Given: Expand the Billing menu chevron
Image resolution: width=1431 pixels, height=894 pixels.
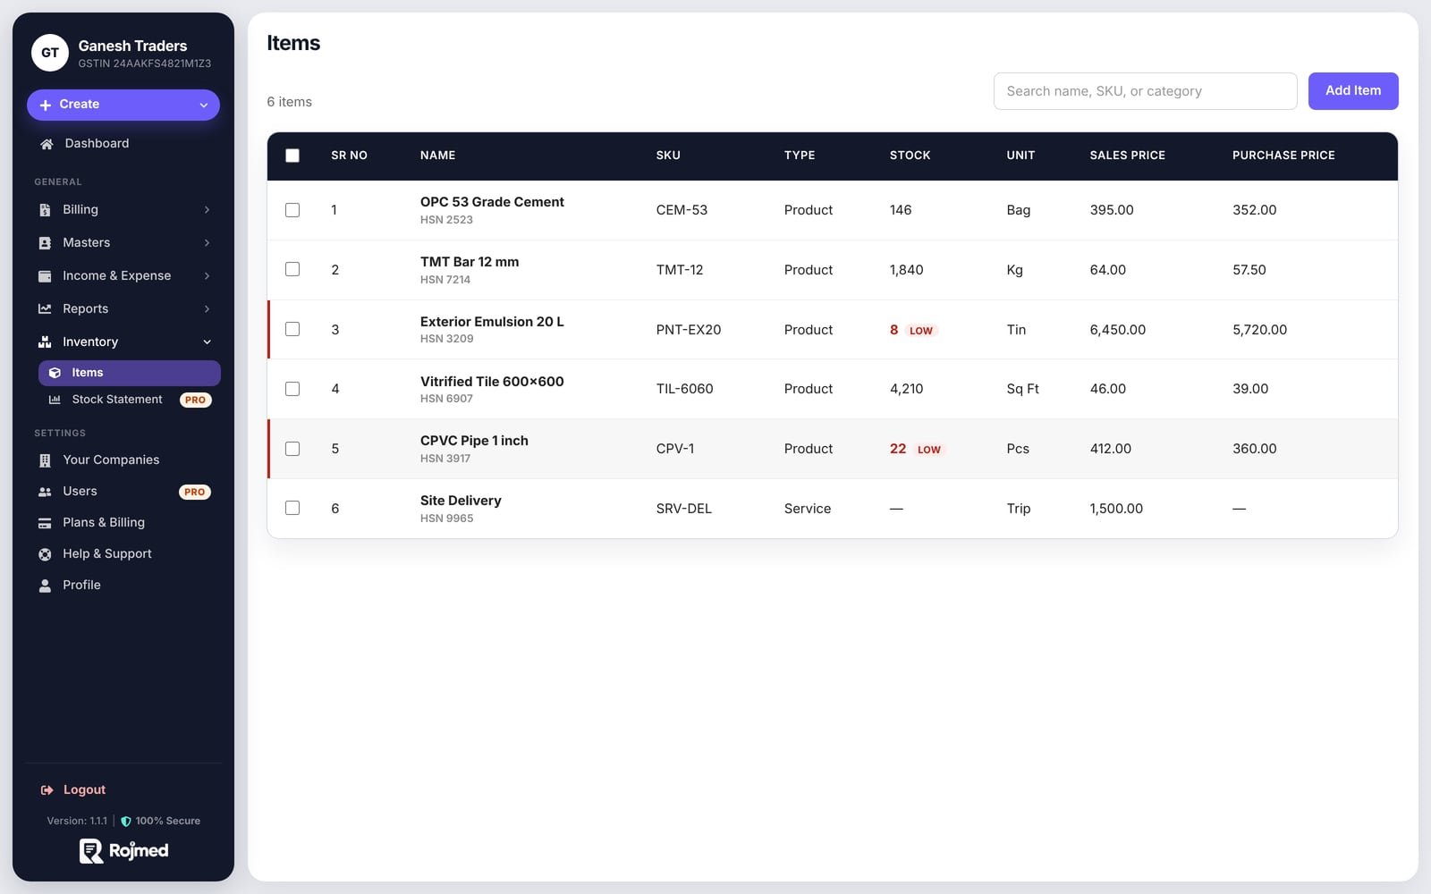Looking at the screenshot, I should pyautogui.click(x=207, y=210).
